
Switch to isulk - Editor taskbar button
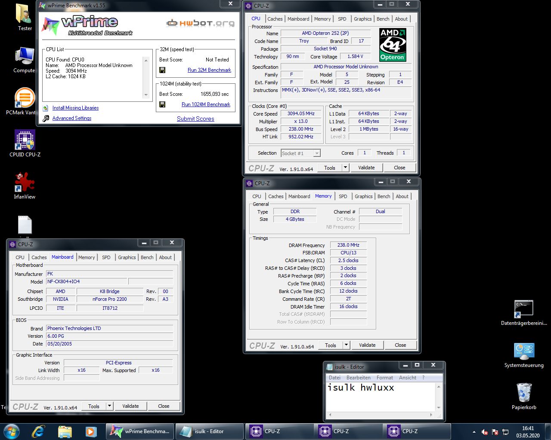click(x=209, y=431)
